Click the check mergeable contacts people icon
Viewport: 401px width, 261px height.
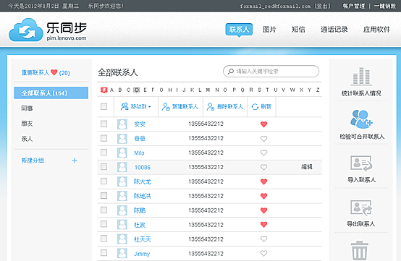click(362, 119)
